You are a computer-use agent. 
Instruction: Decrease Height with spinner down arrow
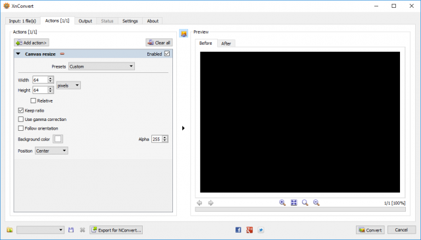(x=50, y=92)
